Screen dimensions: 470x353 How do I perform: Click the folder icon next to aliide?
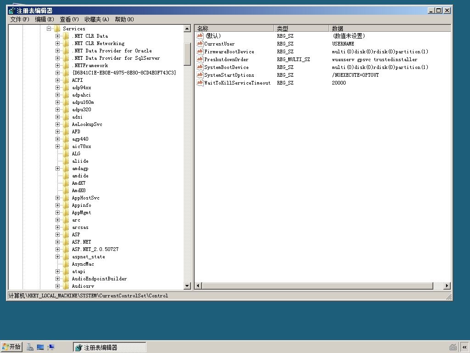(66, 161)
